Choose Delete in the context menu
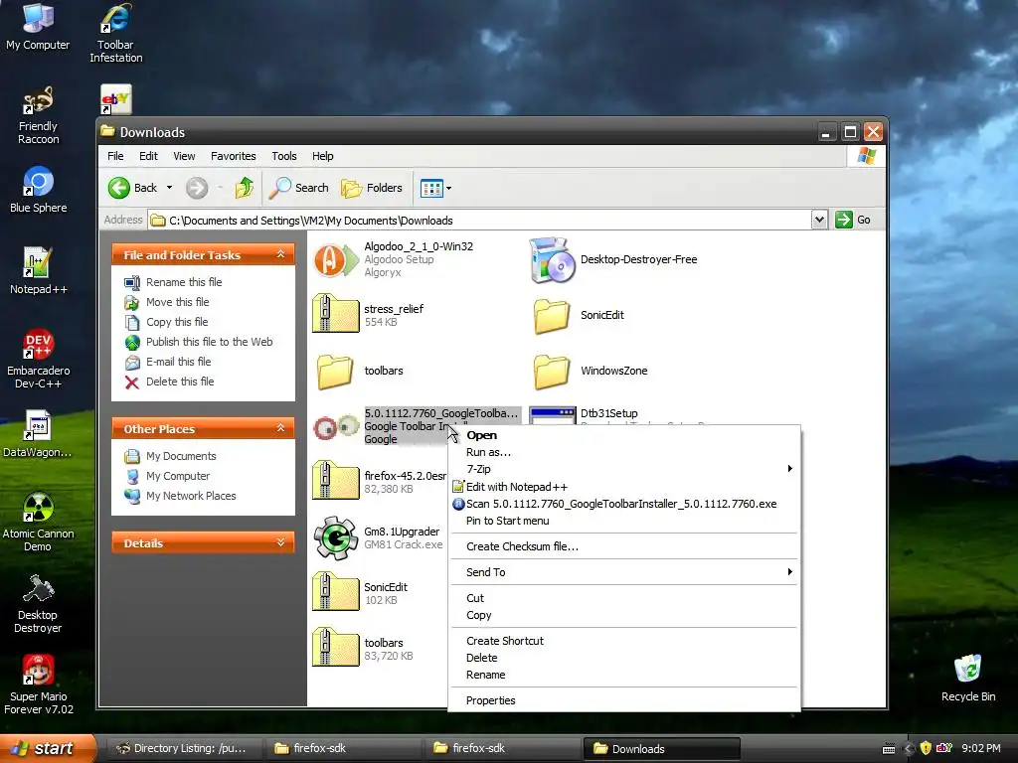Image resolution: width=1018 pixels, height=763 pixels. coord(624,658)
